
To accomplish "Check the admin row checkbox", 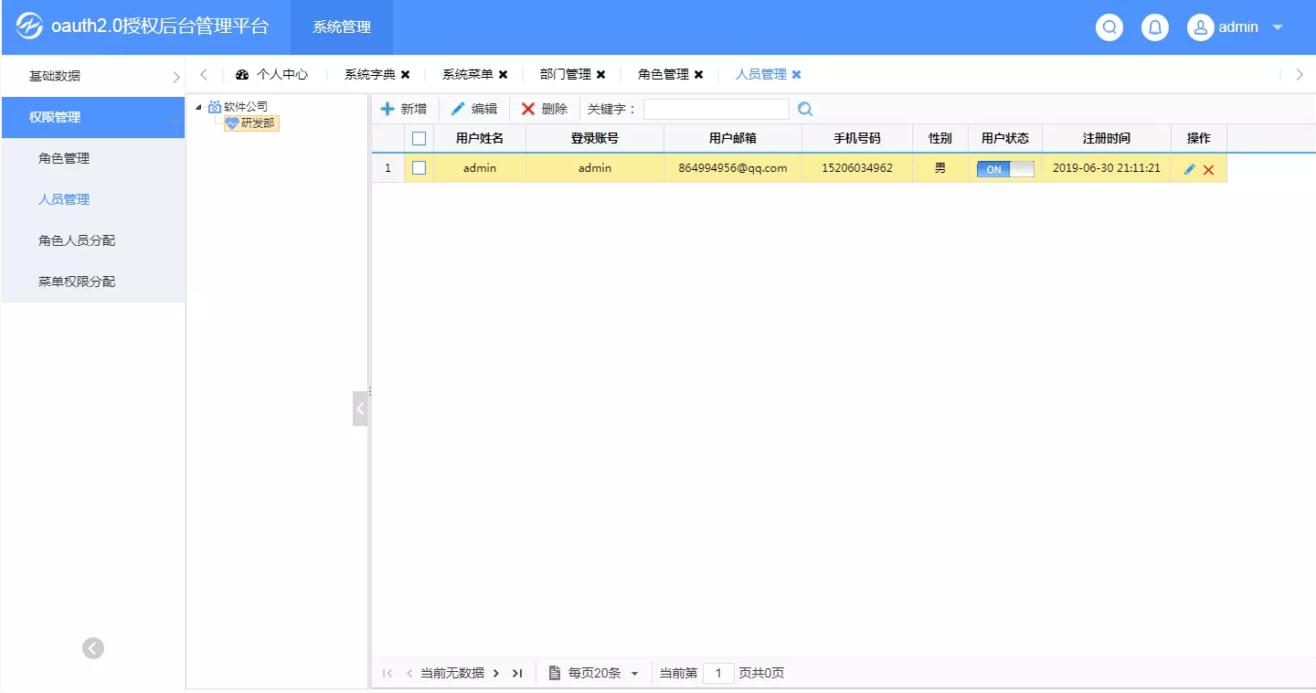I will click(x=419, y=168).
